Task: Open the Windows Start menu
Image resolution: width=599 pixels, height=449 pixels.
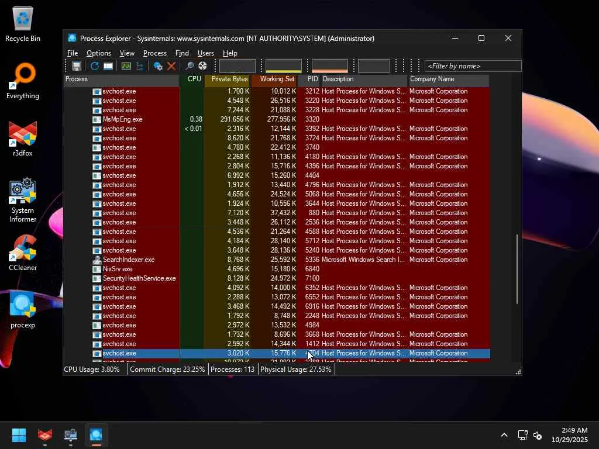Action: [x=19, y=435]
